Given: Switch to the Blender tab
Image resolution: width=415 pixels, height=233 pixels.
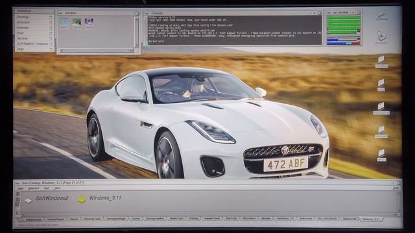Looking at the screenshot, I should coord(266,219).
